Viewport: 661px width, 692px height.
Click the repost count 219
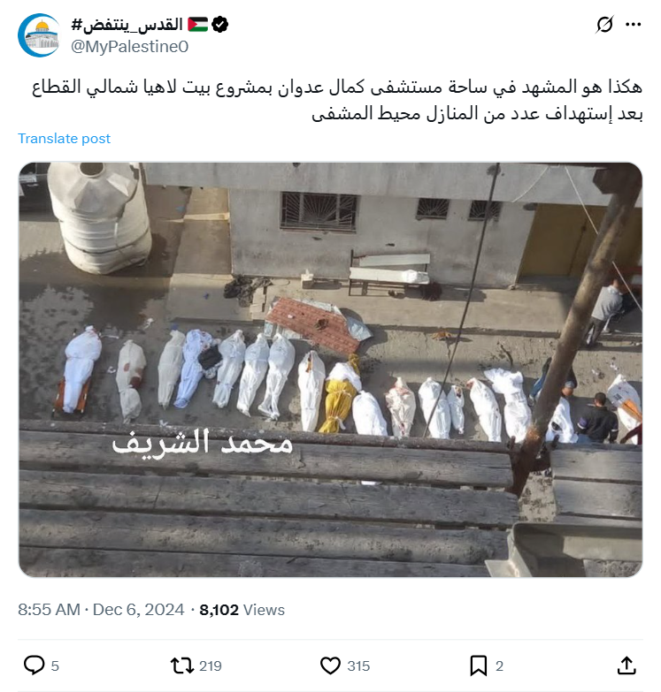(x=211, y=666)
